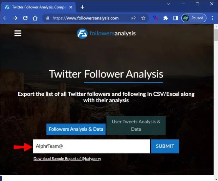Viewport: 218px width, 181px height.
Task: Click the Export the list description text
Action: [106, 97]
